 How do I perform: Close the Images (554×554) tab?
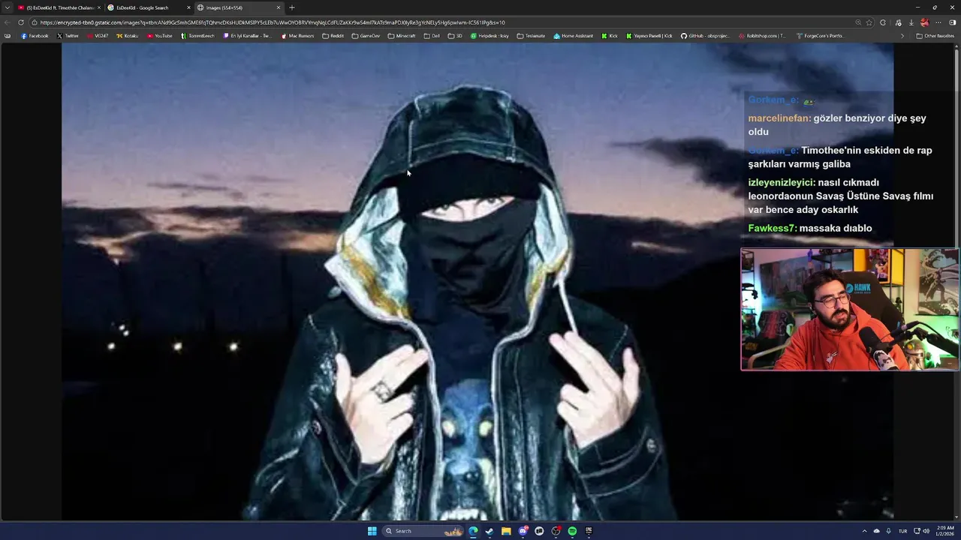coord(279,7)
